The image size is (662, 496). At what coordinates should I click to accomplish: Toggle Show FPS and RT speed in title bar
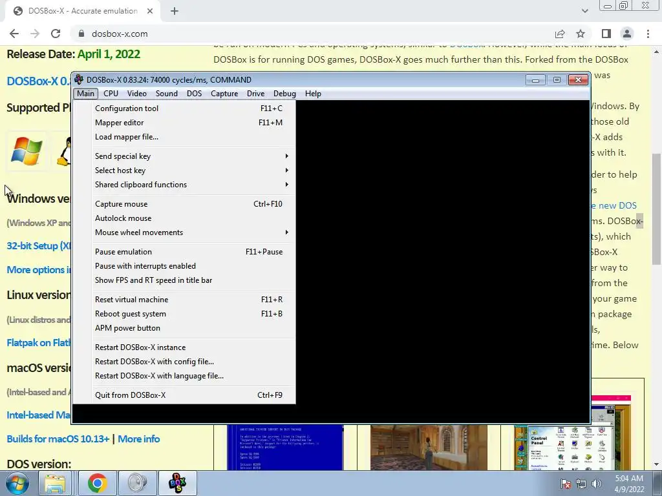pyautogui.click(x=184, y=280)
